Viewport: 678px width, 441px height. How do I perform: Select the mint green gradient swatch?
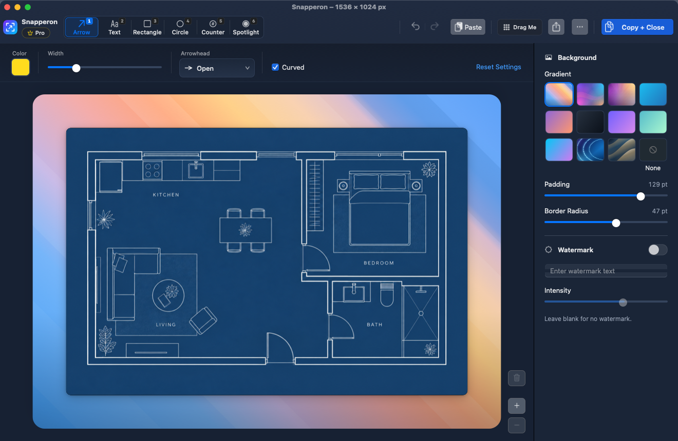[x=653, y=122]
